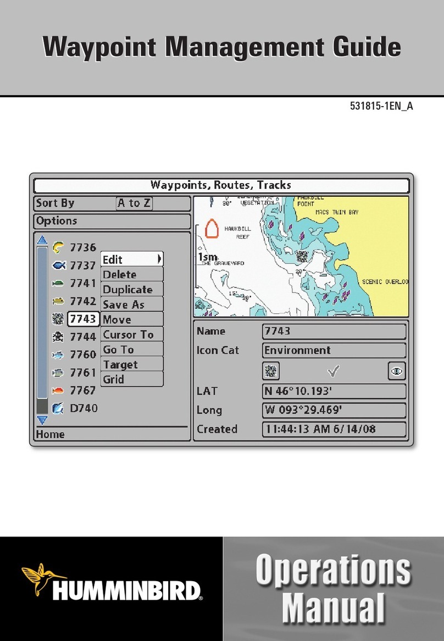This screenshot has height=641, width=444.
Task: Click the LAT field N 46°10.193'
Action: [334, 391]
